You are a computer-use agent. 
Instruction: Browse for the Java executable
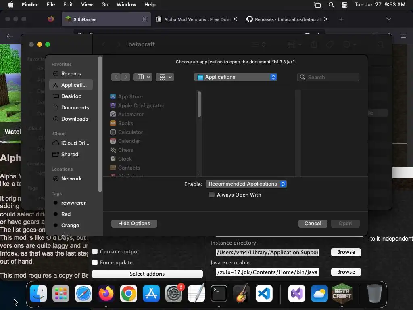(346, 272)
